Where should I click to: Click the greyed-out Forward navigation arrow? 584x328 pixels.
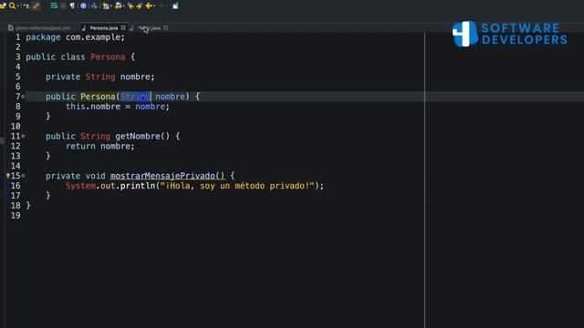click(x=162, y=5)
